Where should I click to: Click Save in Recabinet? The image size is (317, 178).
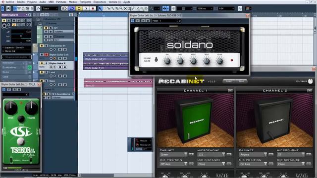click(x=241, y=81)
